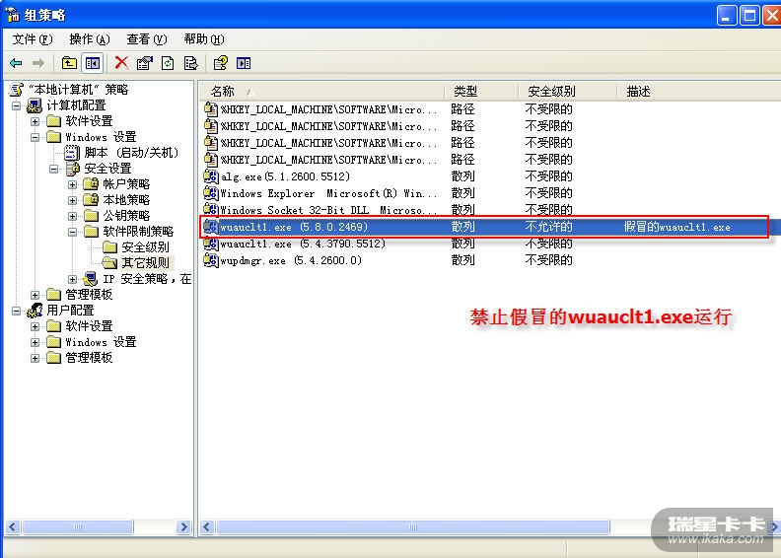Click the Windows Explorer hash rule icon
The image size is (781, 558).
[x=211, y=193]
